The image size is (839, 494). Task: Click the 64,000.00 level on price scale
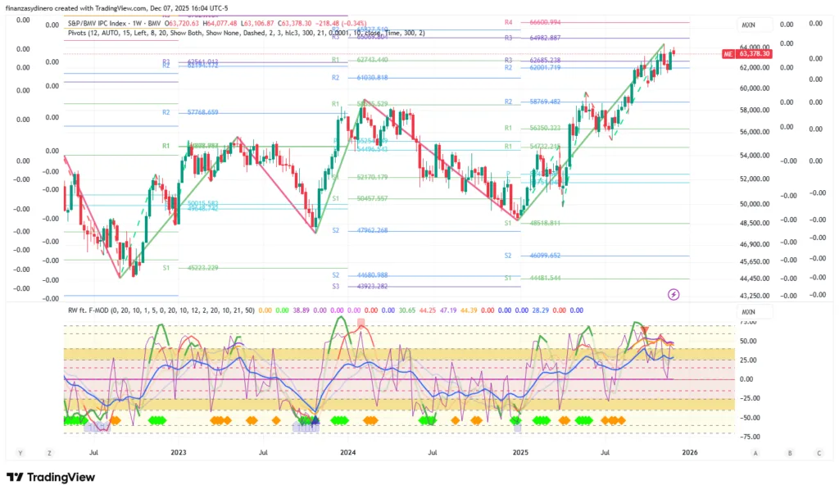[x=755, y=48]
